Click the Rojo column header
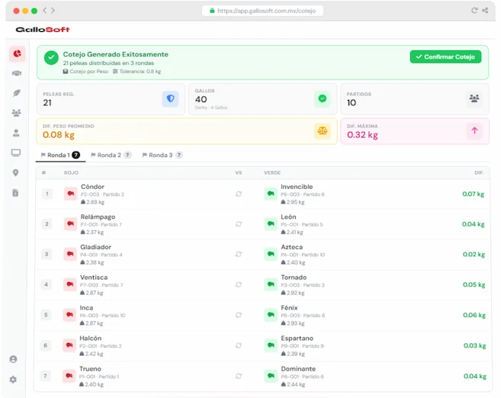Screen dimensions: 501x398 71,173
